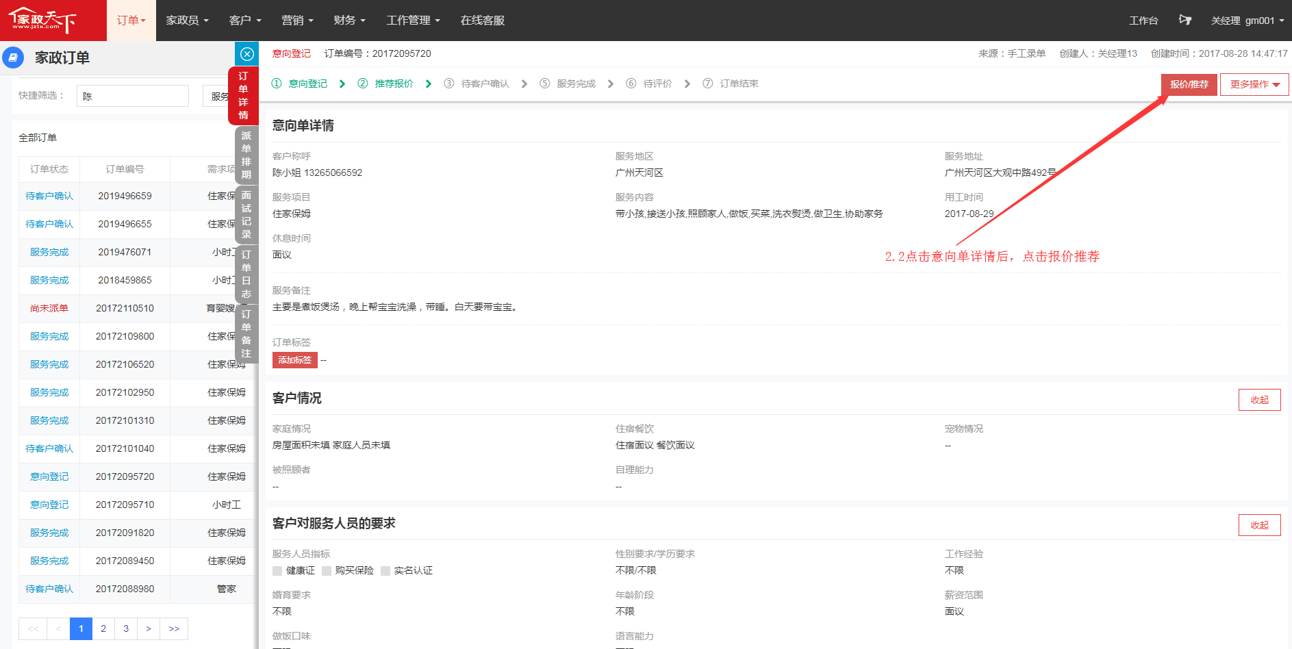1292x649 pixels.
Task: Toggle the 购买保险 checkbox
Action: tap(327, 571)
